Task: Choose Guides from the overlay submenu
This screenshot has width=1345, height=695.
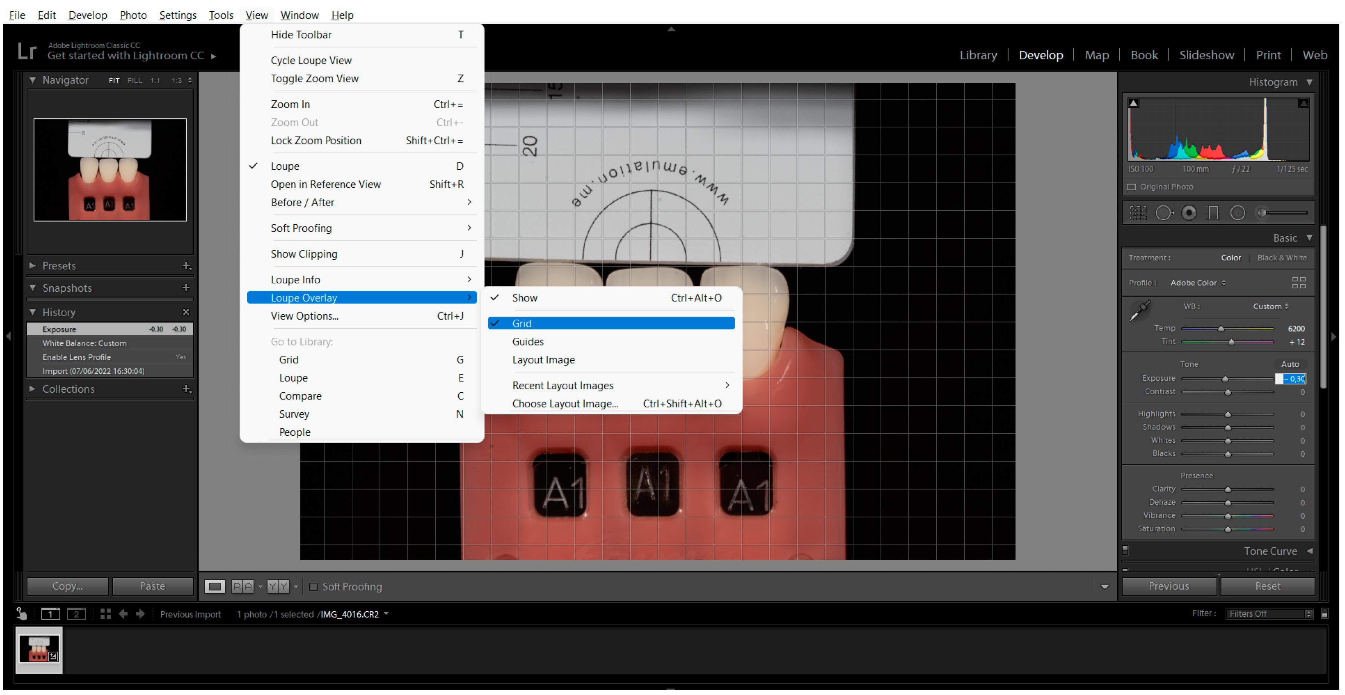Action: [x=528, y=342]
